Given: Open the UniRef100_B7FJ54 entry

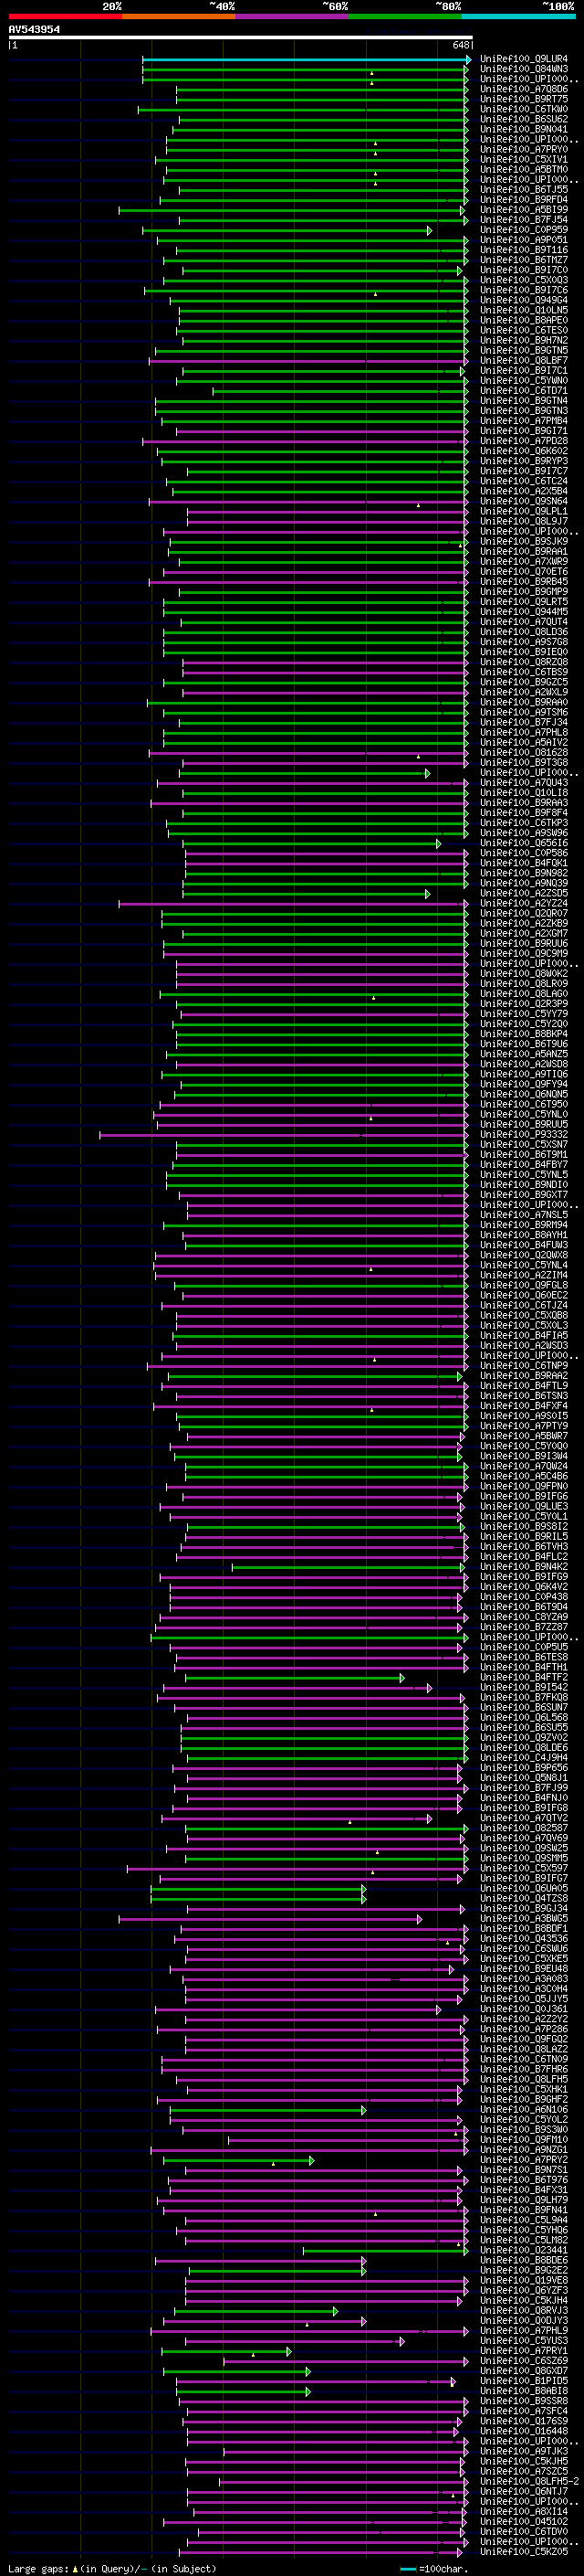Looking at the screenshot, I should click(523, 219).
